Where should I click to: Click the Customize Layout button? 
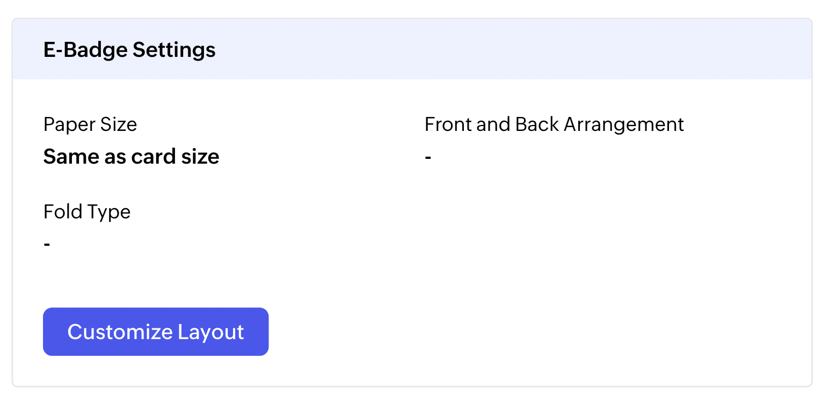tap(156, 332)
